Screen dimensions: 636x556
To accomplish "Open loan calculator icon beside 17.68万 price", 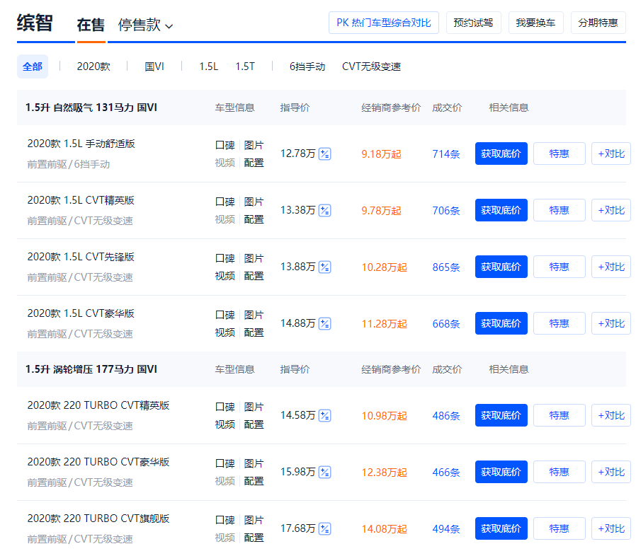I will (x=325, y=529).
